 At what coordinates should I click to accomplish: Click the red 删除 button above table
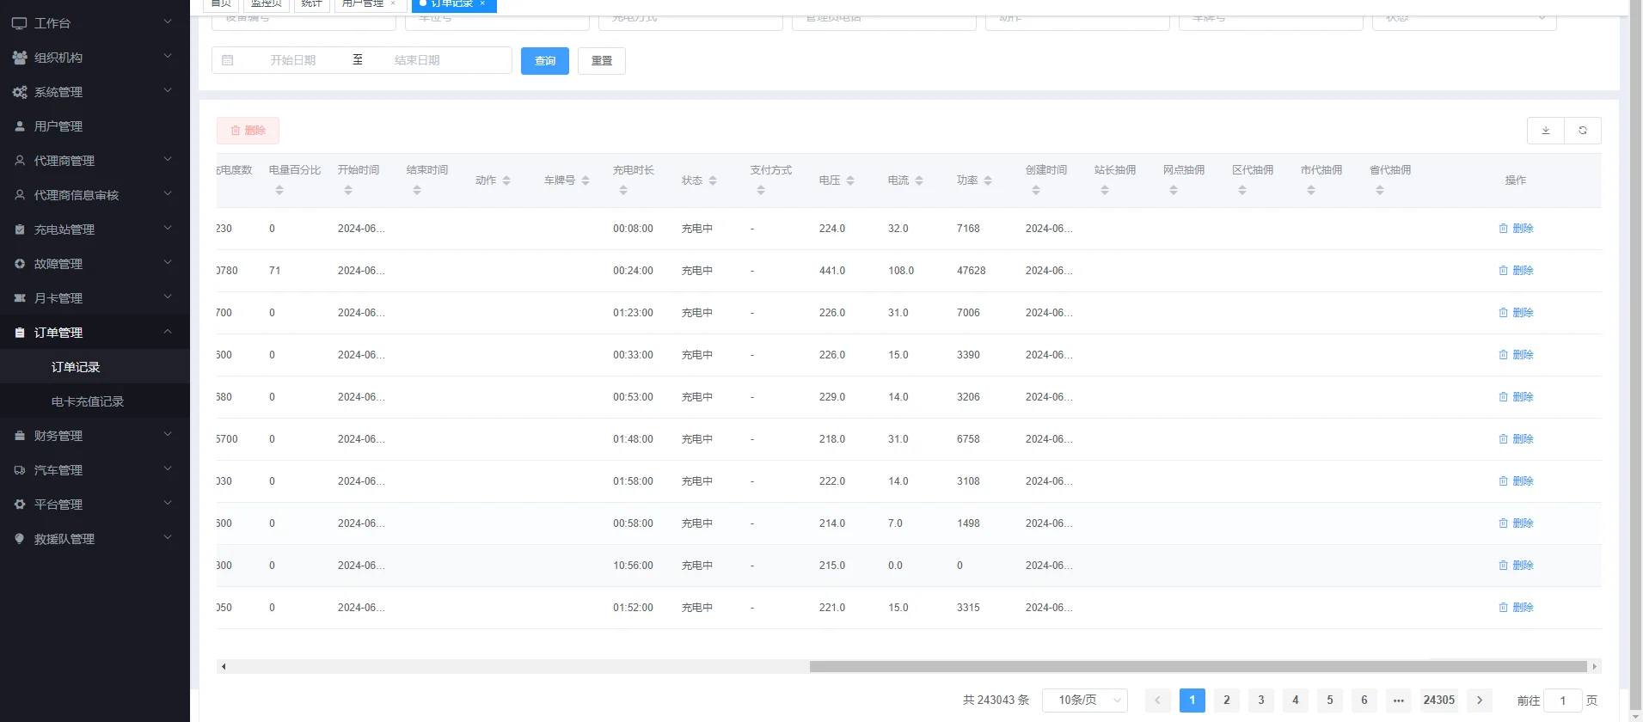pyautogui.click(x=248, y=131)
